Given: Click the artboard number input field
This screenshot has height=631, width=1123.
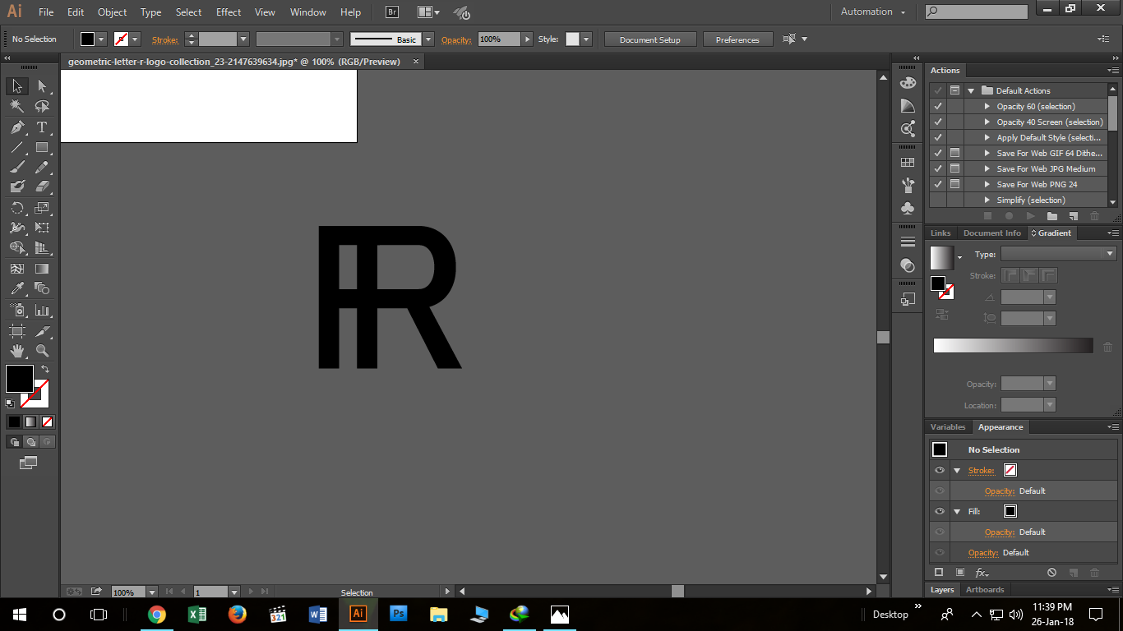Looking at the screenshot, I should click(x=210, y=592).
